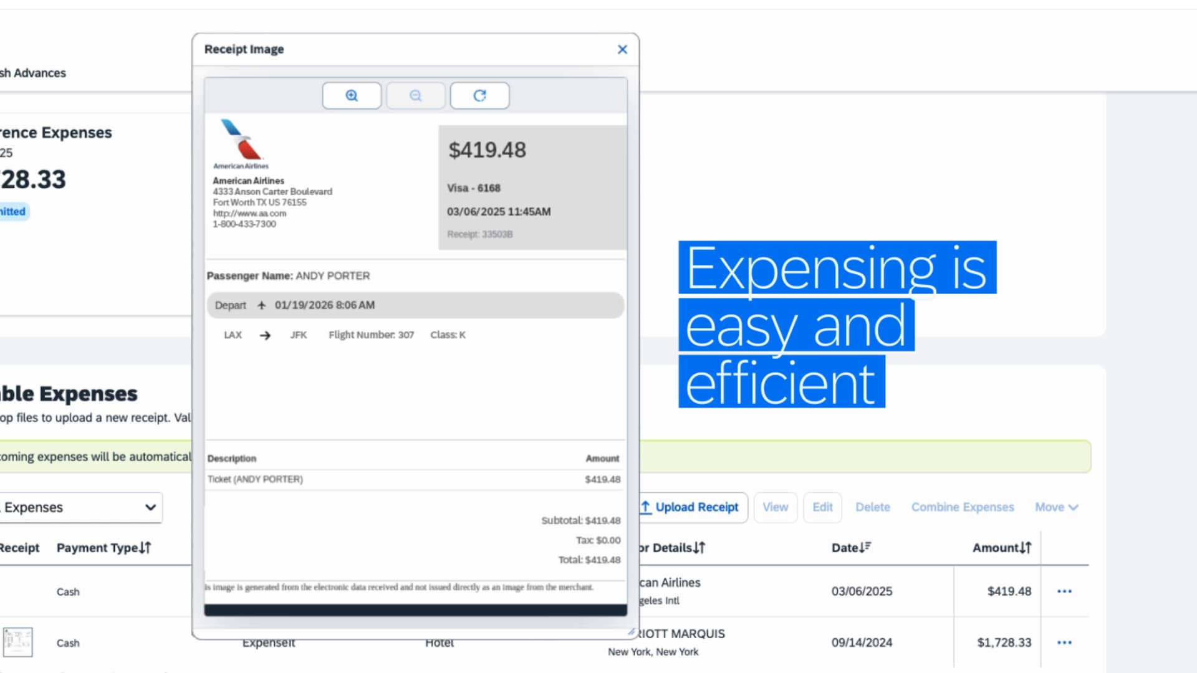Sort by Details column
The image size is (1197, 673).
pos(672,548)
